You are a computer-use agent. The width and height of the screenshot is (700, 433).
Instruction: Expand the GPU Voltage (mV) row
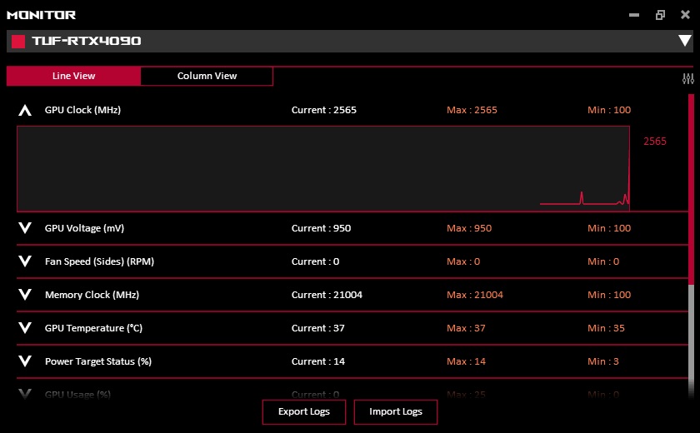click(x=25, y=228)
